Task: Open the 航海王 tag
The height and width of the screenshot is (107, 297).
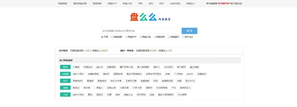Action: [x=76, y=88]
